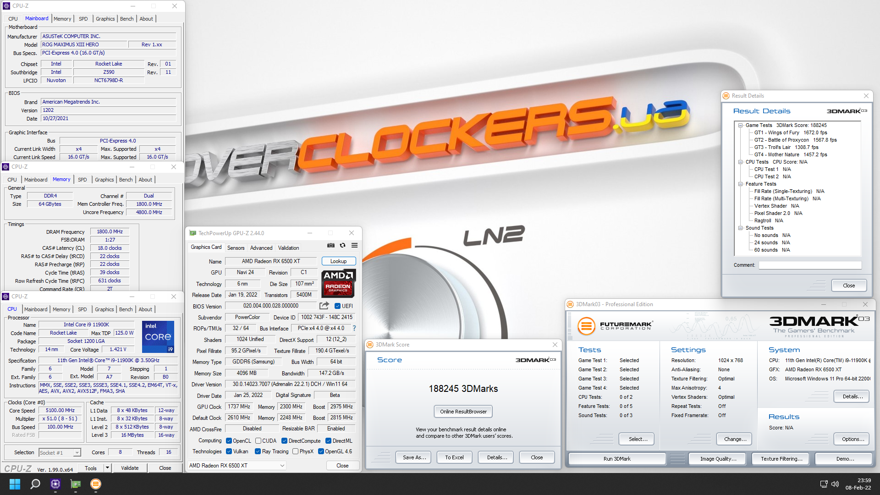Click the 3DMark Score window title icon
This screenshot has height=495, width=880.
(x=370, y=345)
